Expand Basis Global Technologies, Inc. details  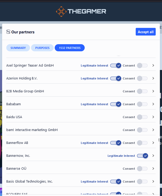[x=153, y=181]
